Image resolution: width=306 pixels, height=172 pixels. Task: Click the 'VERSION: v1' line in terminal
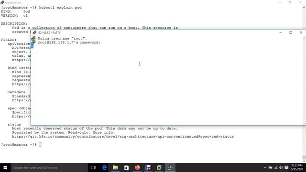pos(14,15)
